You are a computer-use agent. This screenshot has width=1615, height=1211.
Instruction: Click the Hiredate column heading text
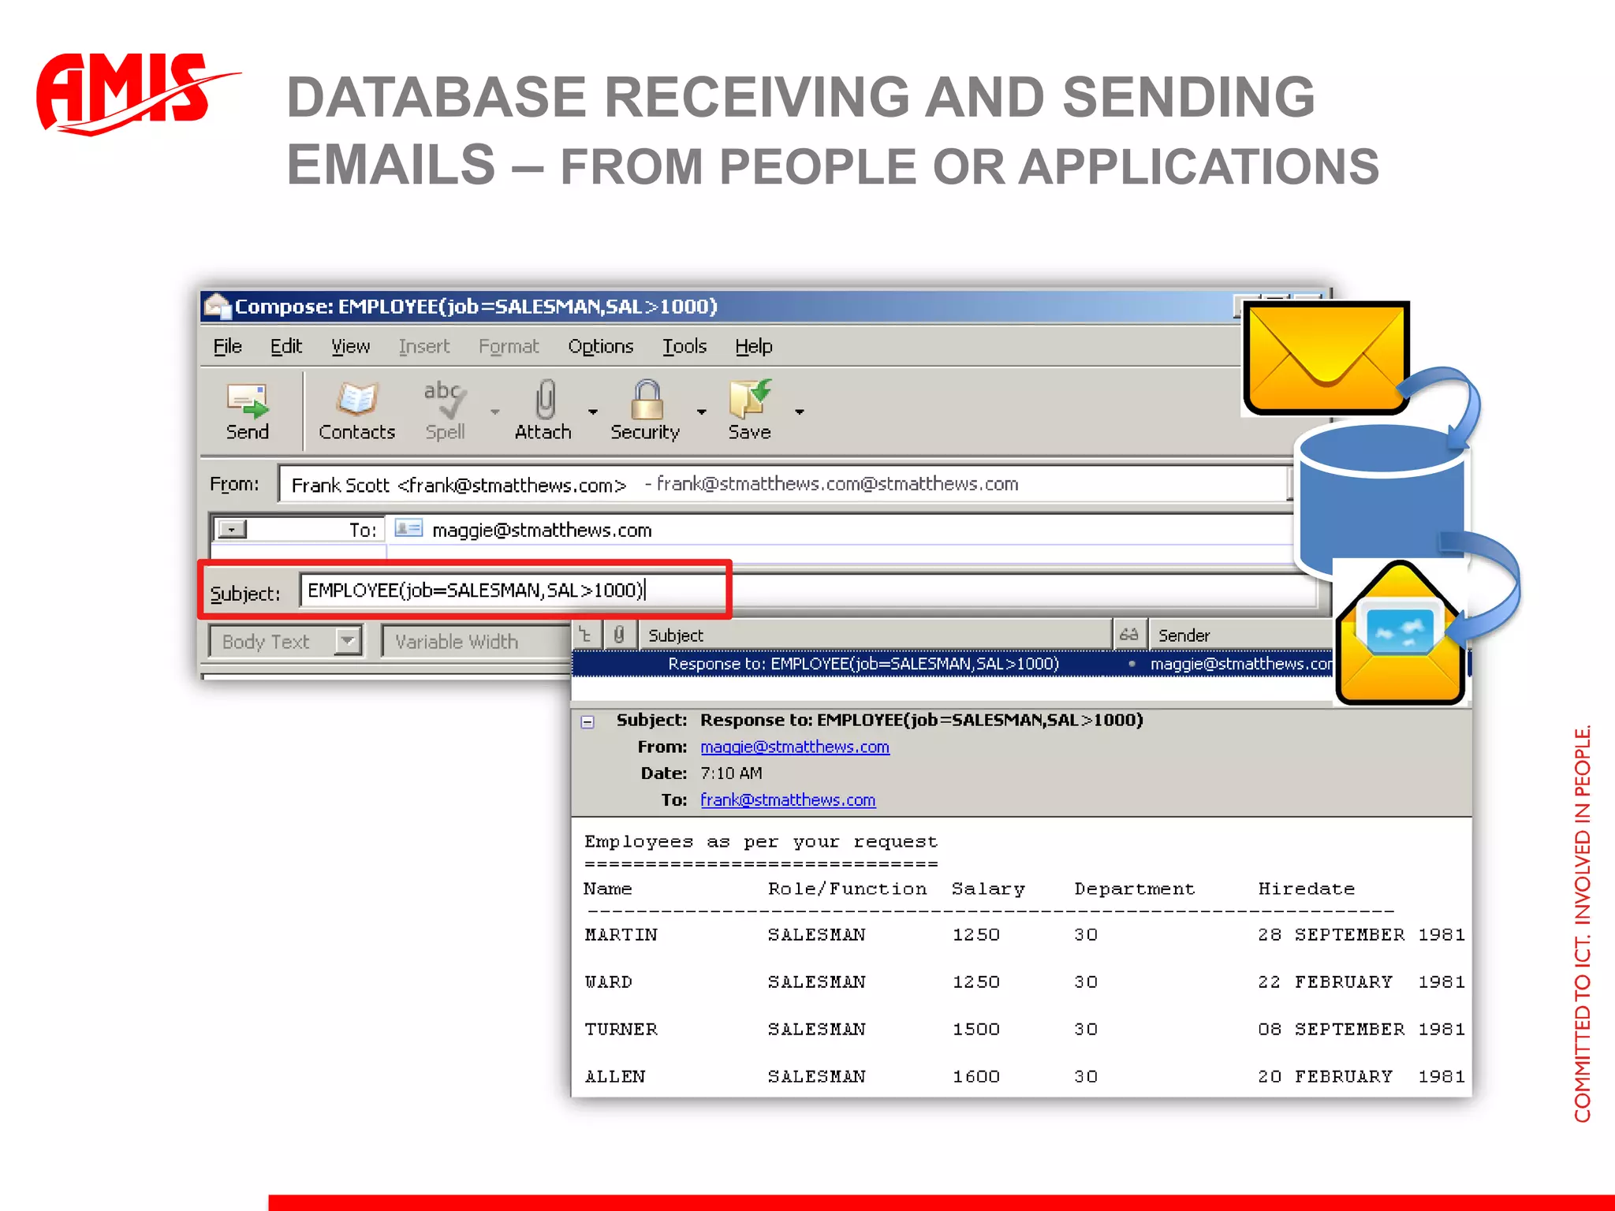[1306, 889]
